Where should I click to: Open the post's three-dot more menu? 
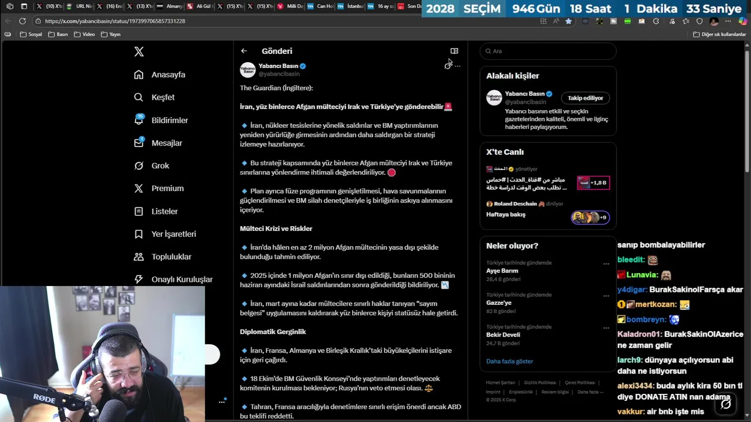pyautogui.click(x=458, y=66)
